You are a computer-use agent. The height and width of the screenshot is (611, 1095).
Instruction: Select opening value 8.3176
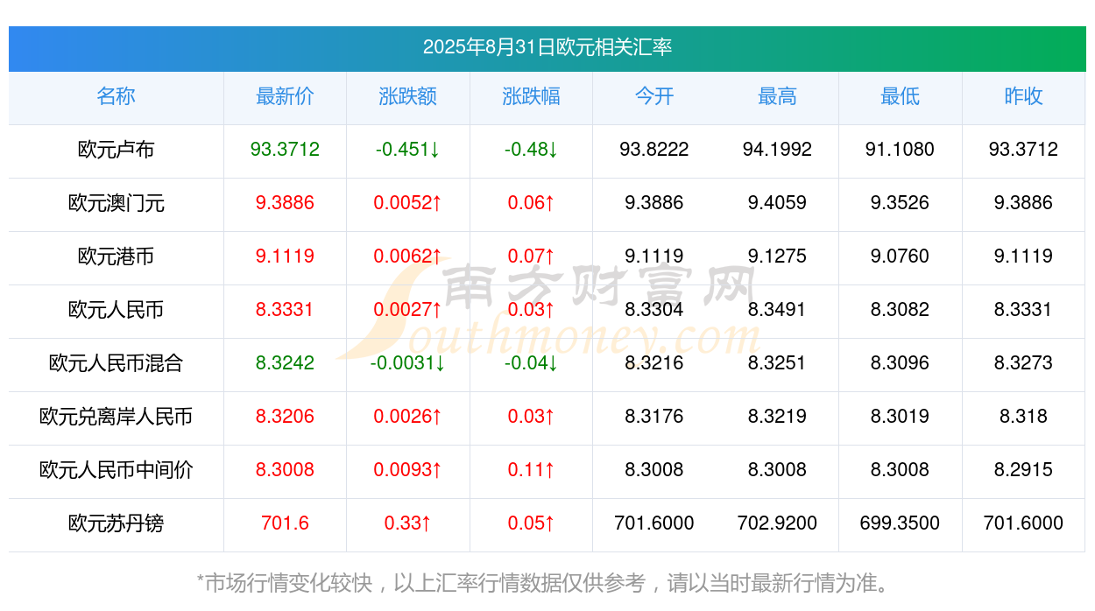(654, 417)
